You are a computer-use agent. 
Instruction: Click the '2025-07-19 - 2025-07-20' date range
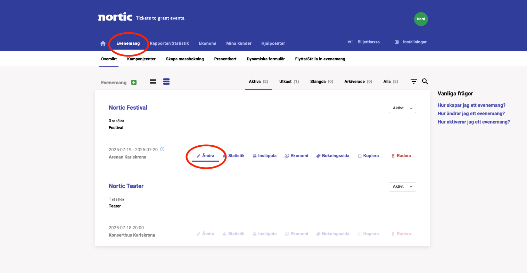(133, 150)
